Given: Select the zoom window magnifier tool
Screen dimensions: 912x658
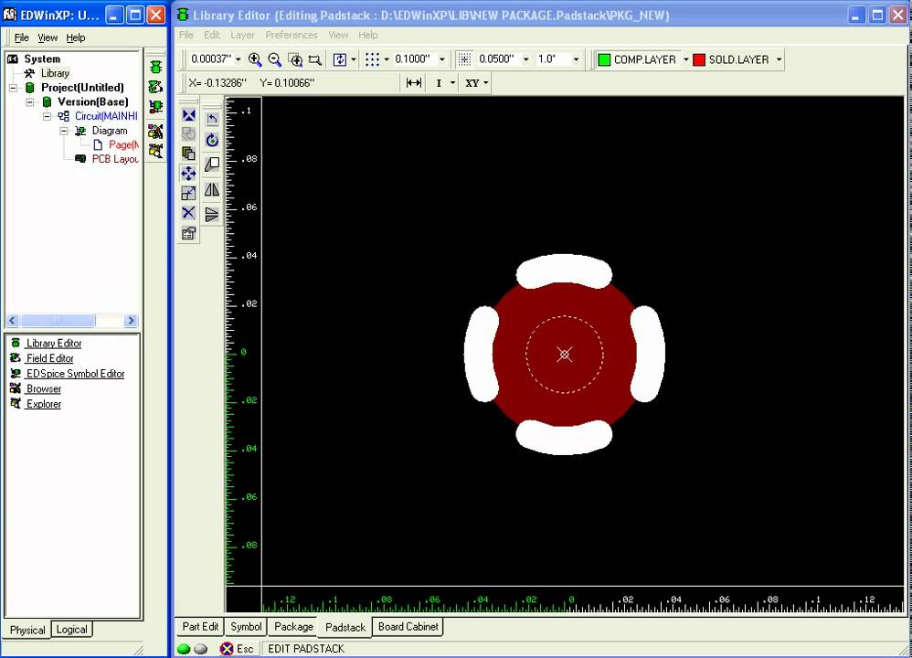Looking at the screenshot, I should (x=295, y=59).
